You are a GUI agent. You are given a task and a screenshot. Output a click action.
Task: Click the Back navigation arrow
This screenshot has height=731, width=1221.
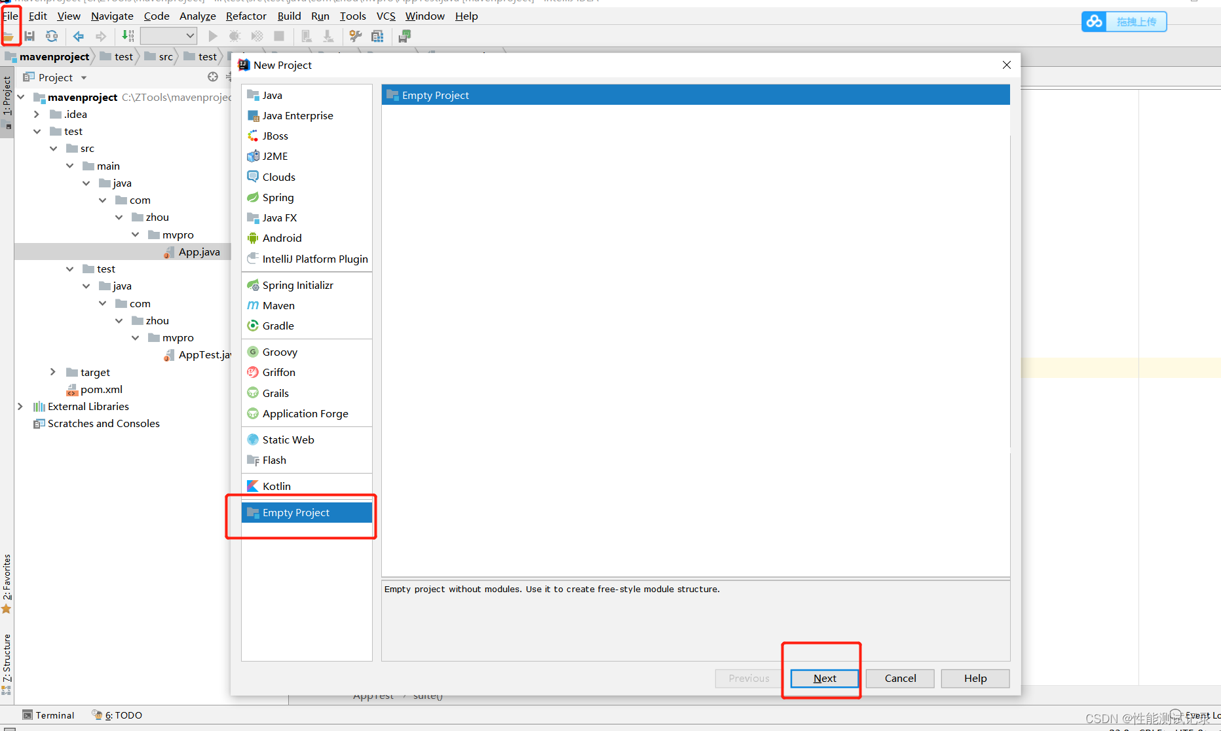79,37
